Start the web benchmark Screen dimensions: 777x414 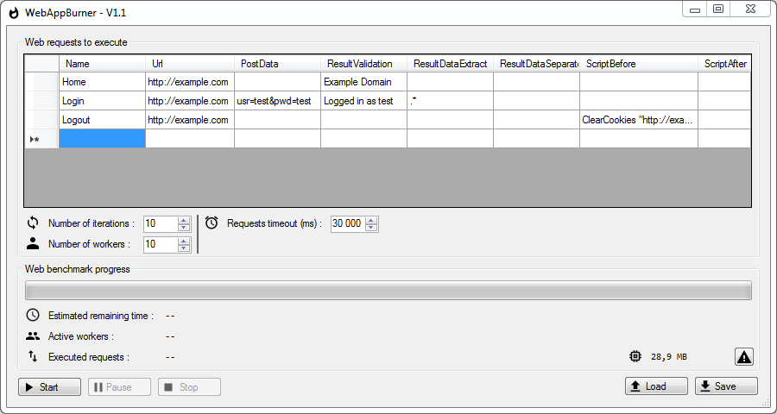click(x=49, y=386)
